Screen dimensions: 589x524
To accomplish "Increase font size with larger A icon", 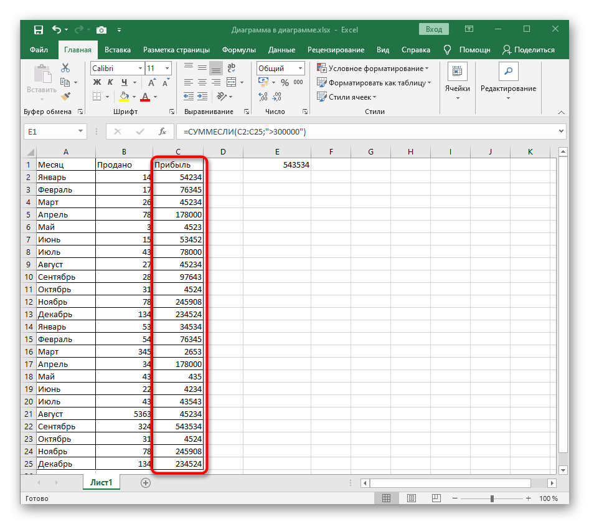I will click(x=152, y=82).
